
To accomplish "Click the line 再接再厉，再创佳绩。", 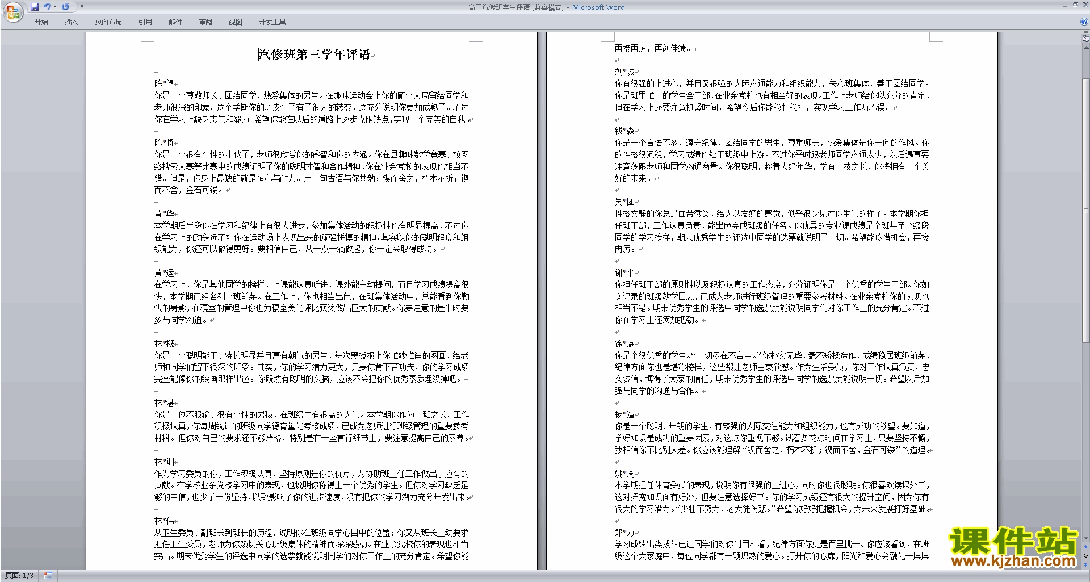I will coord(653,48).
